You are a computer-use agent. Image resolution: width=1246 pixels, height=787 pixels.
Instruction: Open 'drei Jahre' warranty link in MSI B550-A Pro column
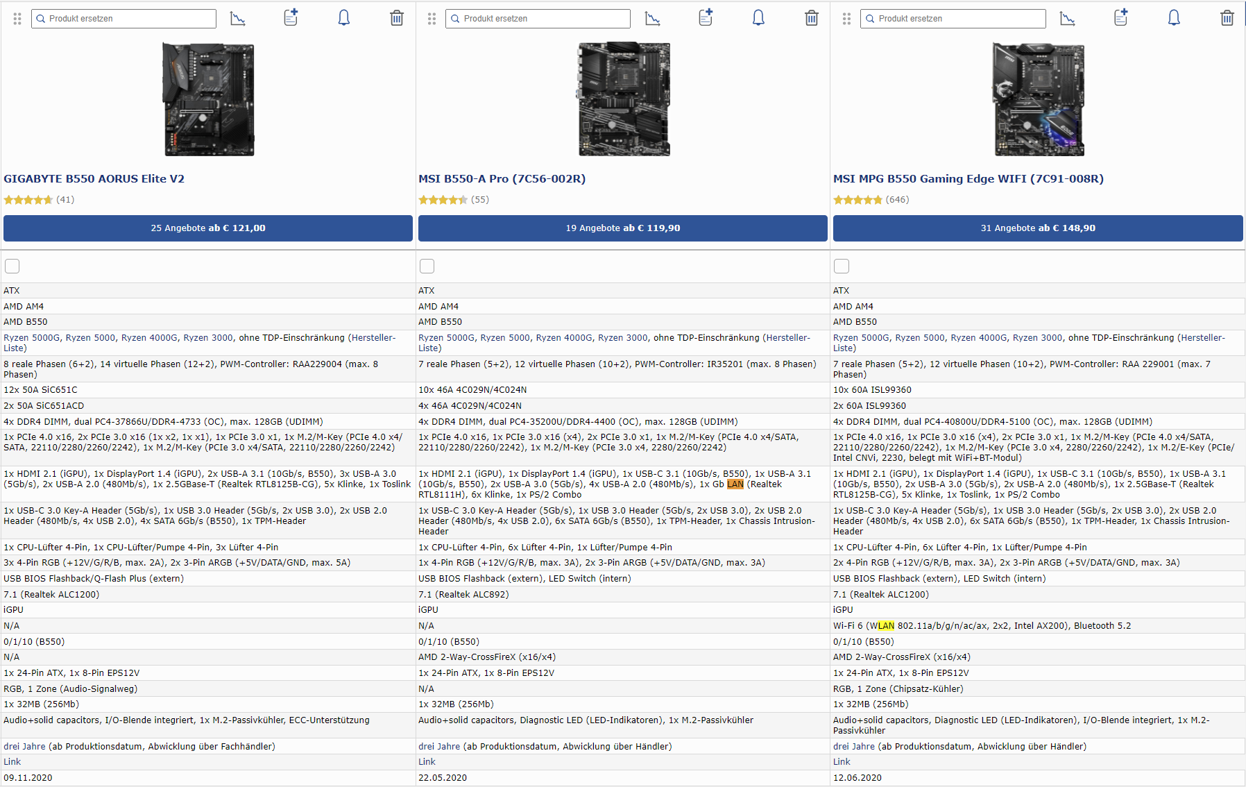tap(439, 747)
